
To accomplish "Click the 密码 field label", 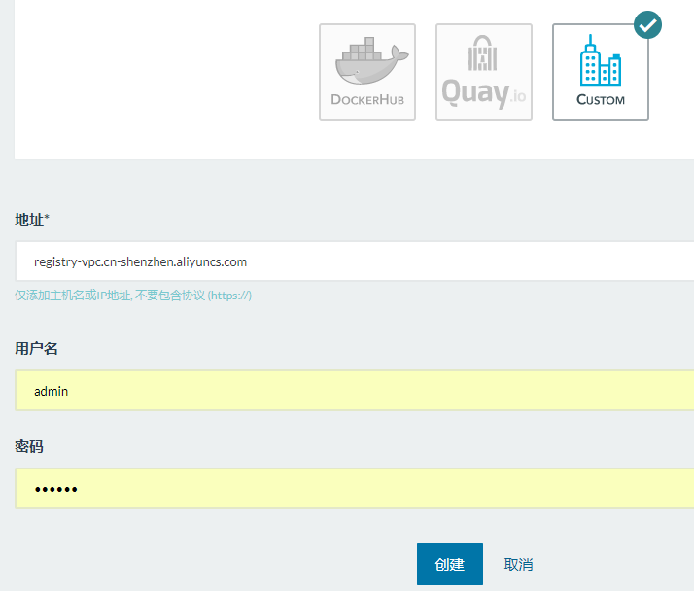I will click(28, 446).
